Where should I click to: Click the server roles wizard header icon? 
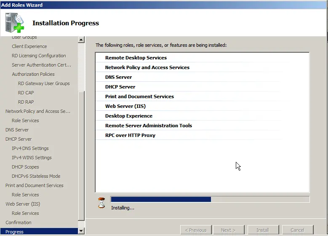coord(15,23)
